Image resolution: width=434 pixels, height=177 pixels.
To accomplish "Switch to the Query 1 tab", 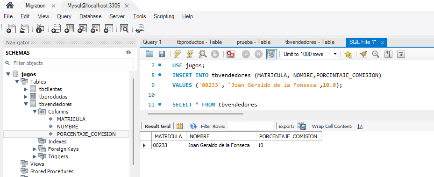I will coord(152,42).
